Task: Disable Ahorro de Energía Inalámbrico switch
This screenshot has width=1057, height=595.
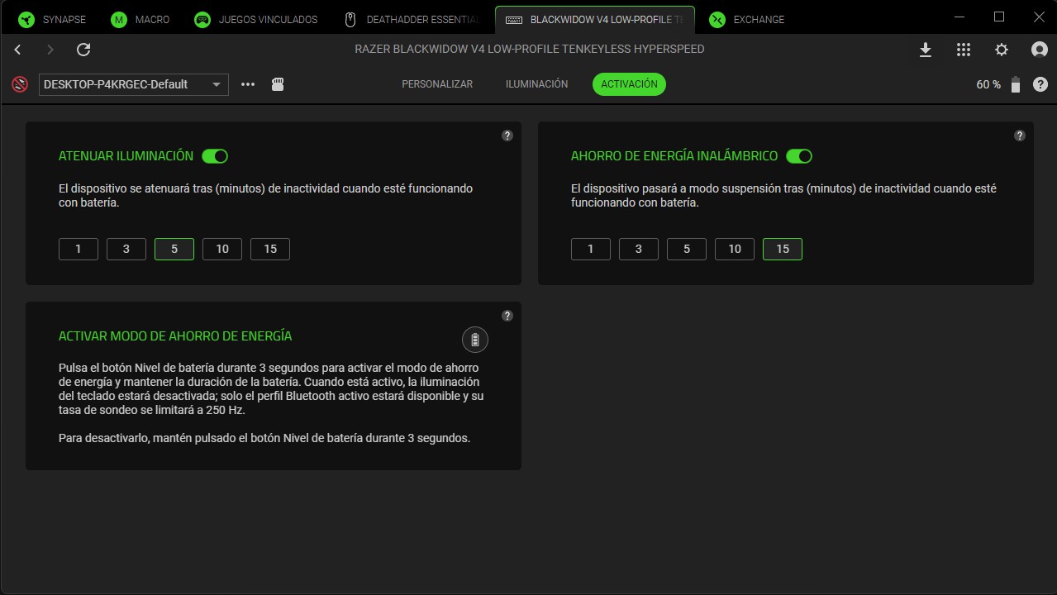Action: 799,156
